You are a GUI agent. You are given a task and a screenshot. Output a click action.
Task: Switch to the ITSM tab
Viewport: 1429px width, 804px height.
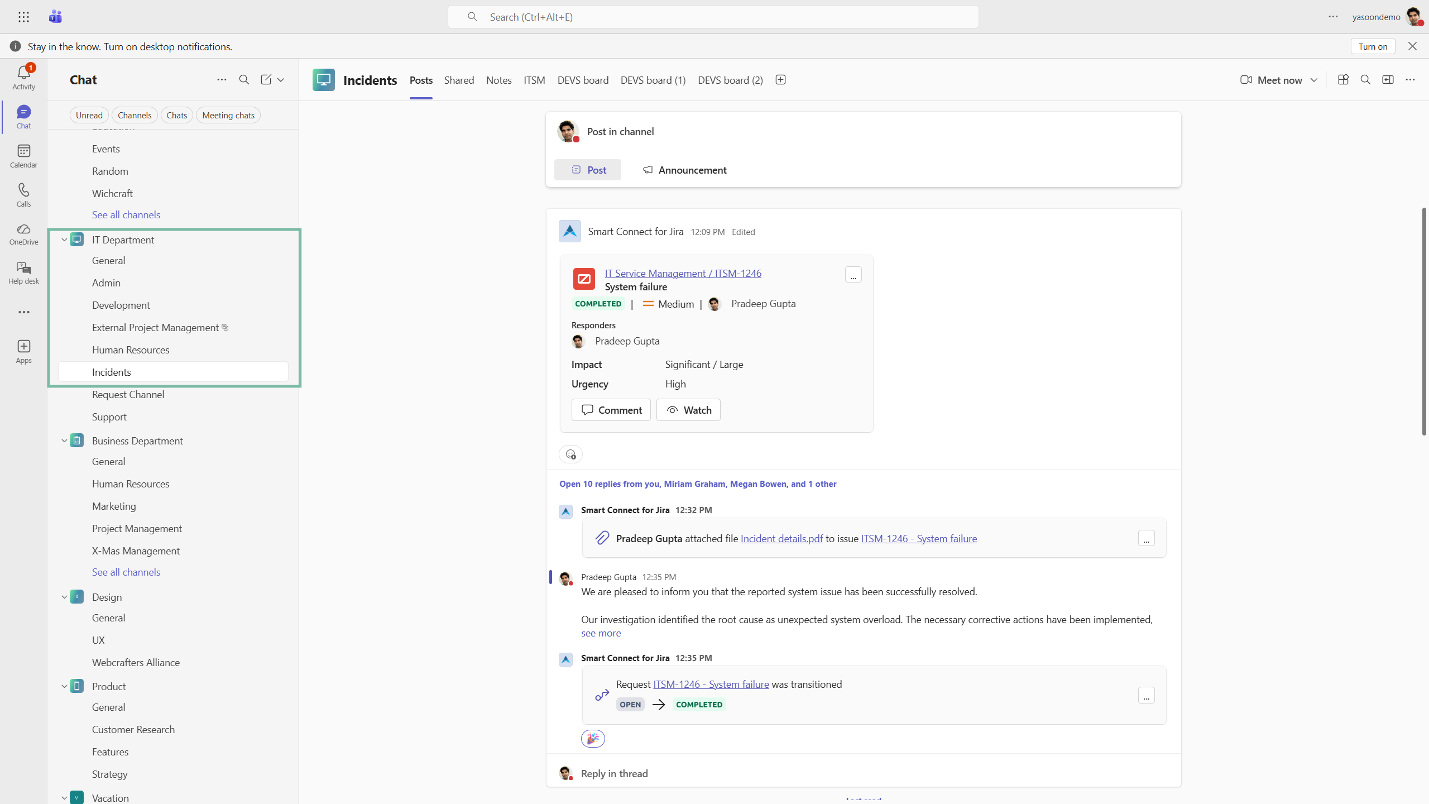(534, 80)
